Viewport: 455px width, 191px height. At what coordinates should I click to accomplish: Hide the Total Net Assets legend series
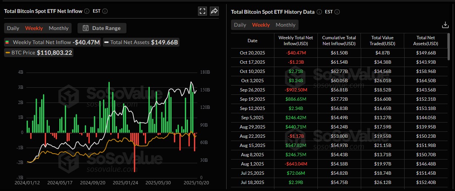(141, 42)
